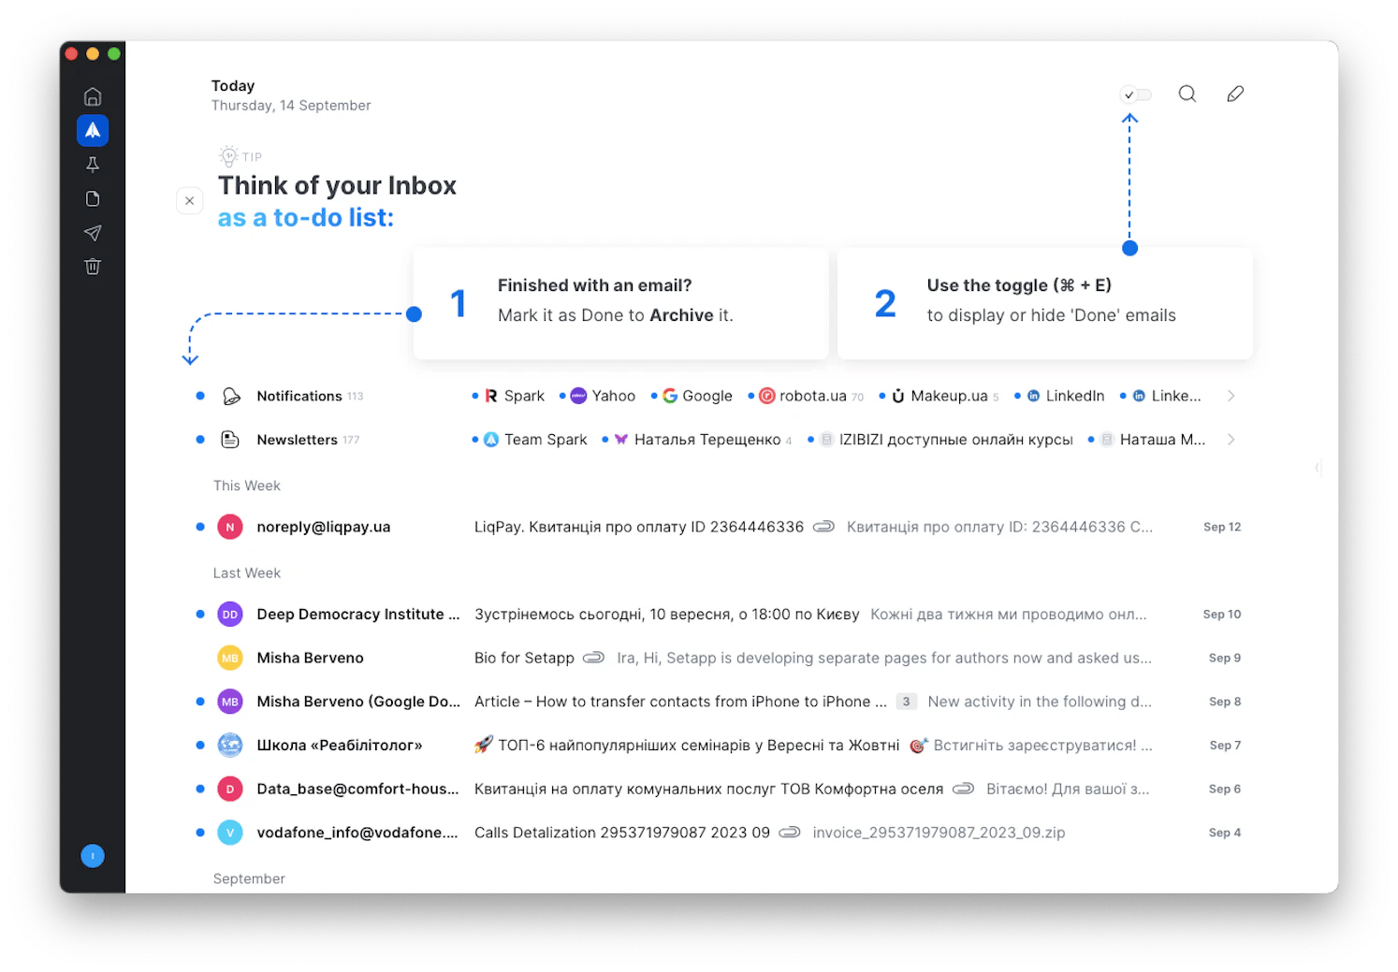Click the Finished with an email tip card
Image resolution: width=1398 pixels, height=972 pixels.
621,303
